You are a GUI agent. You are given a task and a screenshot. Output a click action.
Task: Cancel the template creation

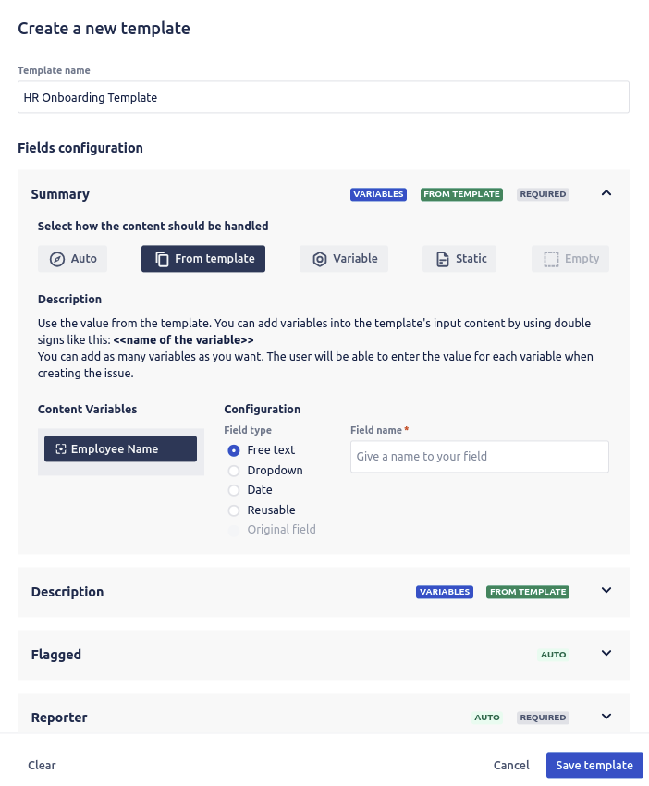511,766
